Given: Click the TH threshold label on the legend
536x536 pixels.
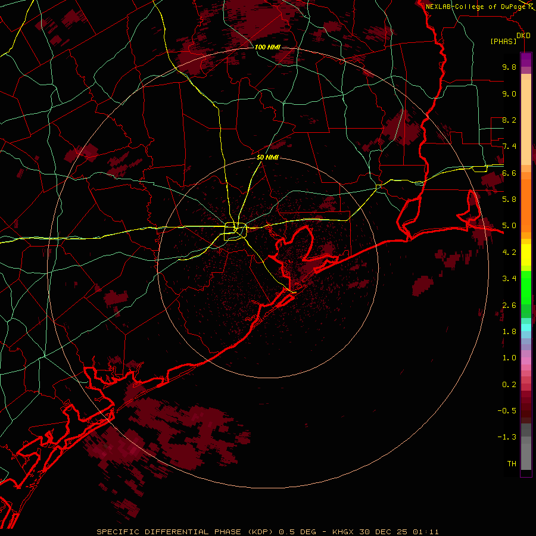Looking at the screenshot, I should [512, 463].
